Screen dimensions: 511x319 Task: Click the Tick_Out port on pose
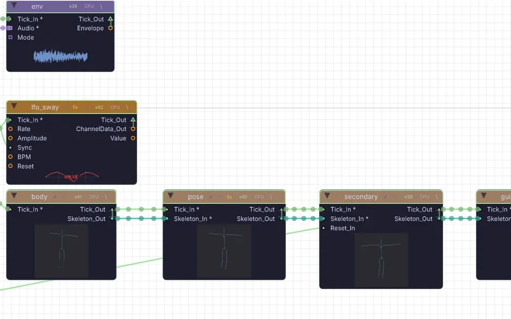click(282, 209)
